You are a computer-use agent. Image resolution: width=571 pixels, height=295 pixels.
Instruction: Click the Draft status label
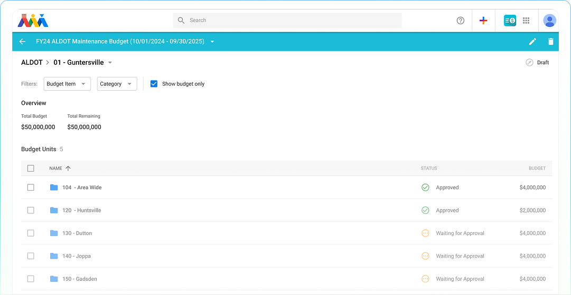coord(543,63)
